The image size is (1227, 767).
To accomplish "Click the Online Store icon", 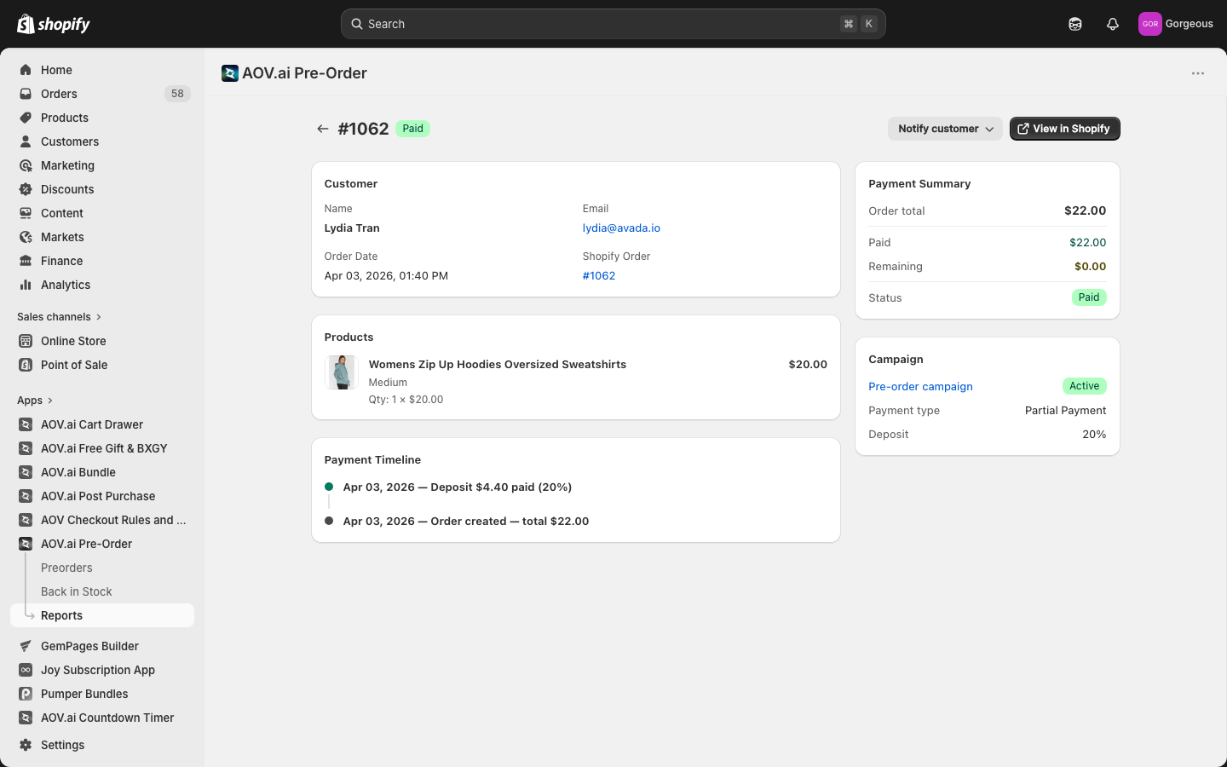I will click(x=26, y=341).
